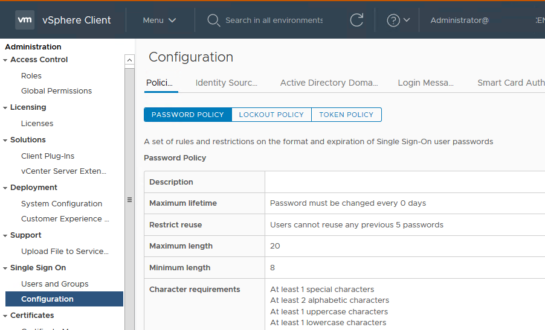Image resolution: width=545 pixels, height=330 pixels.
Task: Expand the help dropdown chevron
Action: (406, 20)
